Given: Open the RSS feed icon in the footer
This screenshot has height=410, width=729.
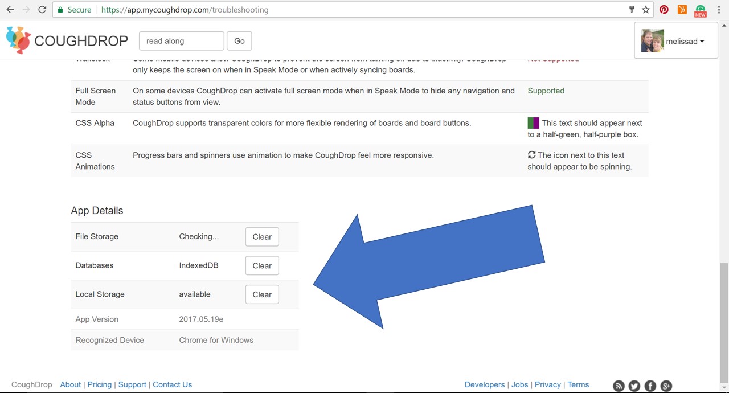Looking at the screenshot, I should [x=619, y=386].
